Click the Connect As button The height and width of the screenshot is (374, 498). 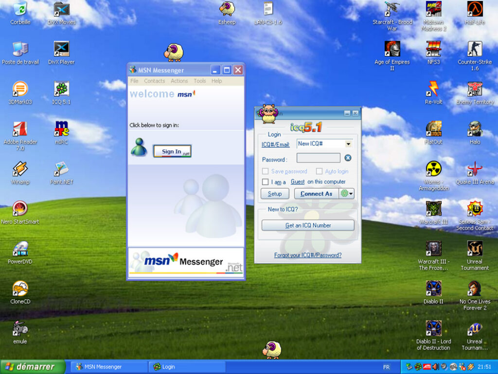[316, 193]
